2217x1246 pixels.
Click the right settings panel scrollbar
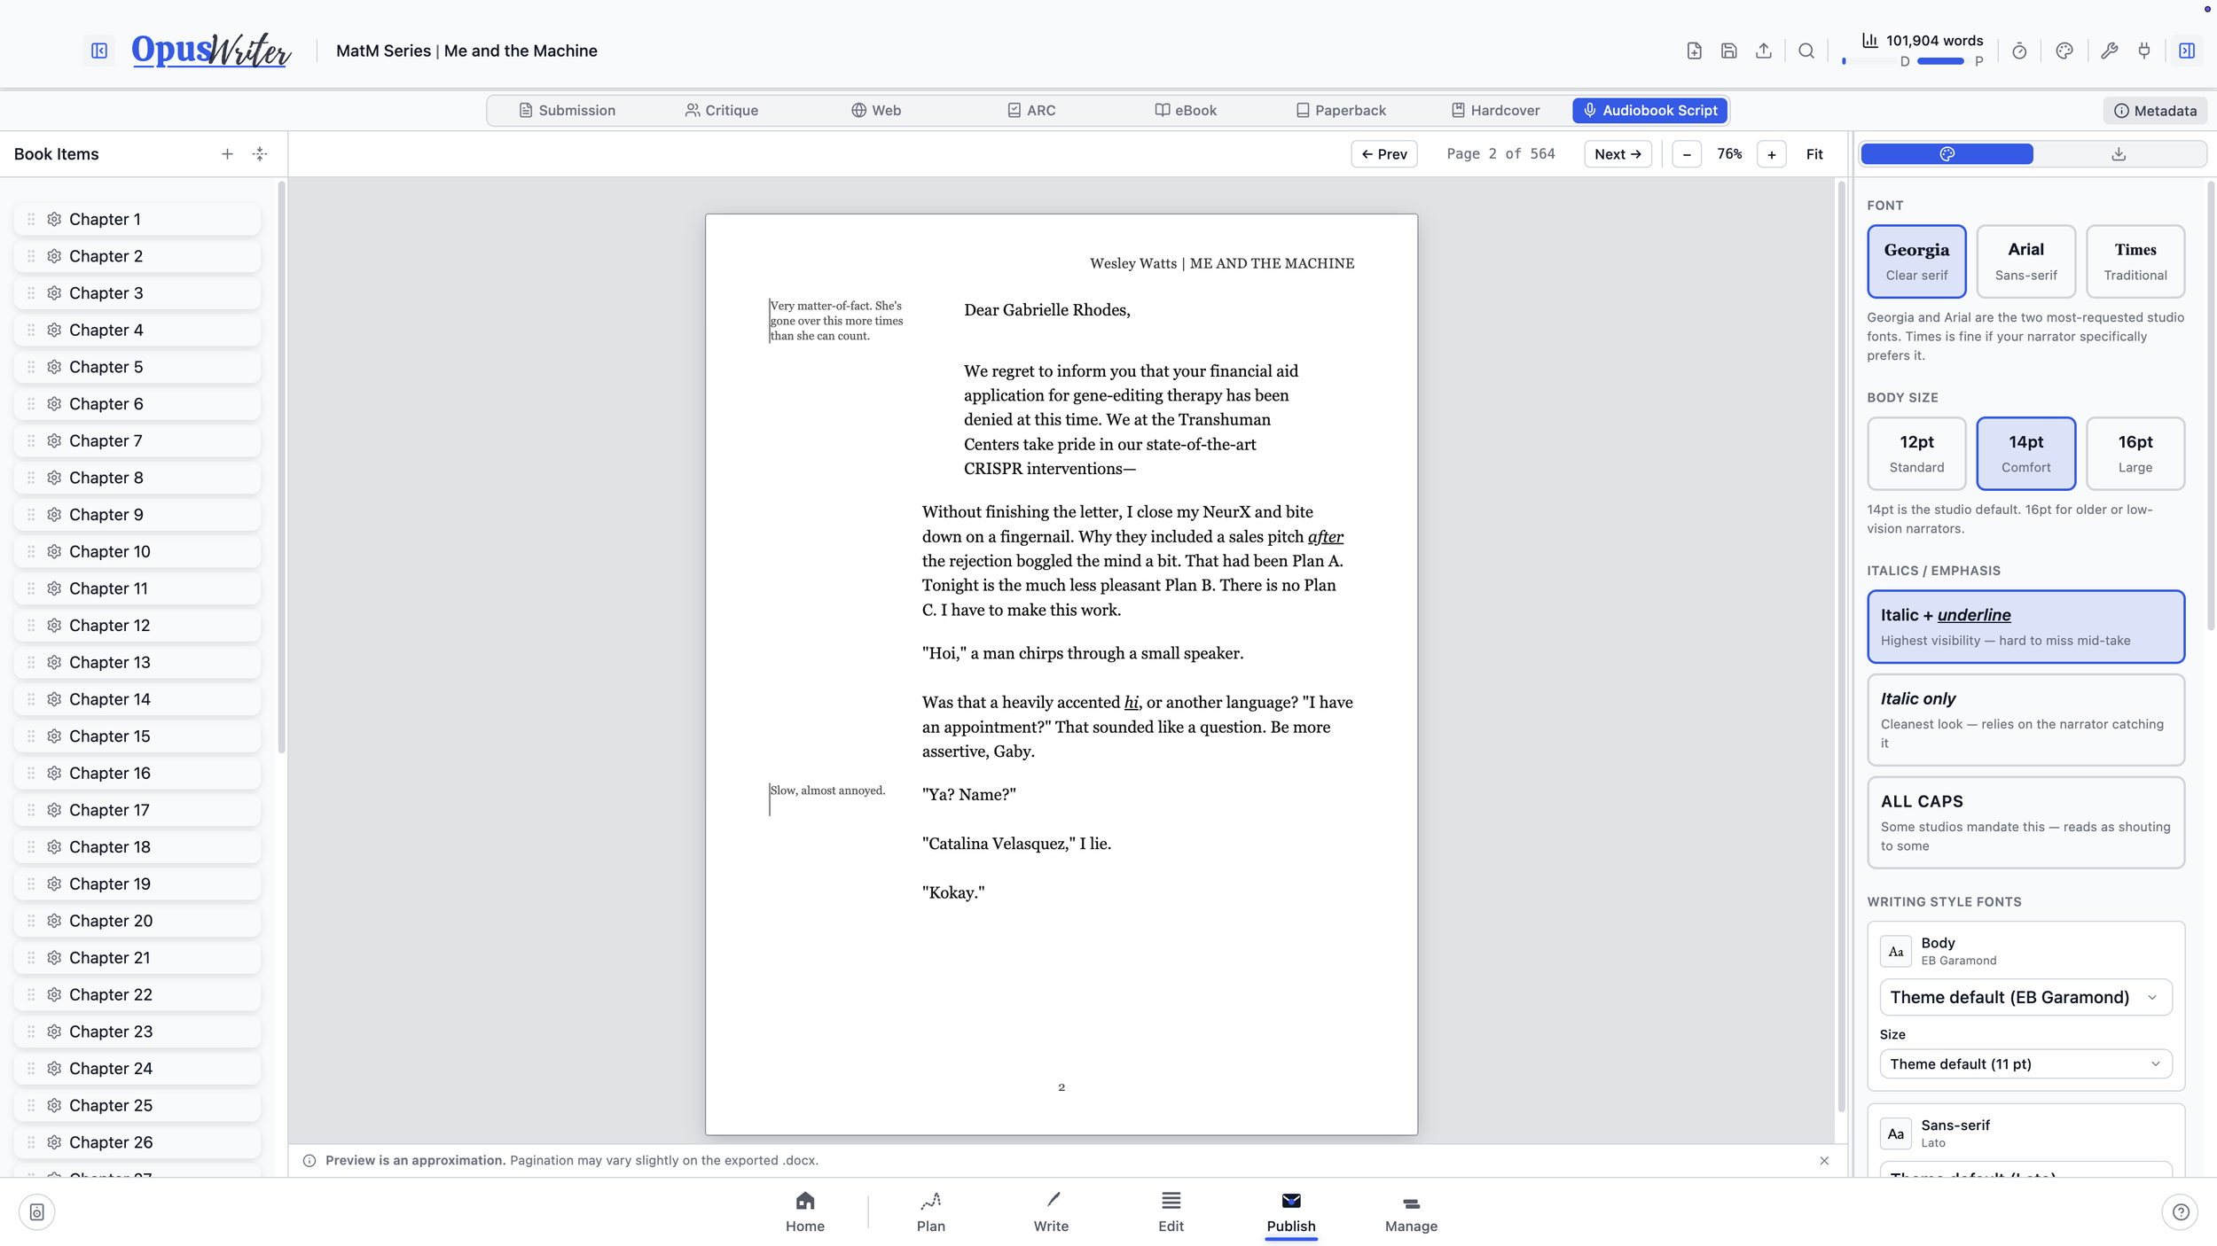click(x=2211, y=405)
